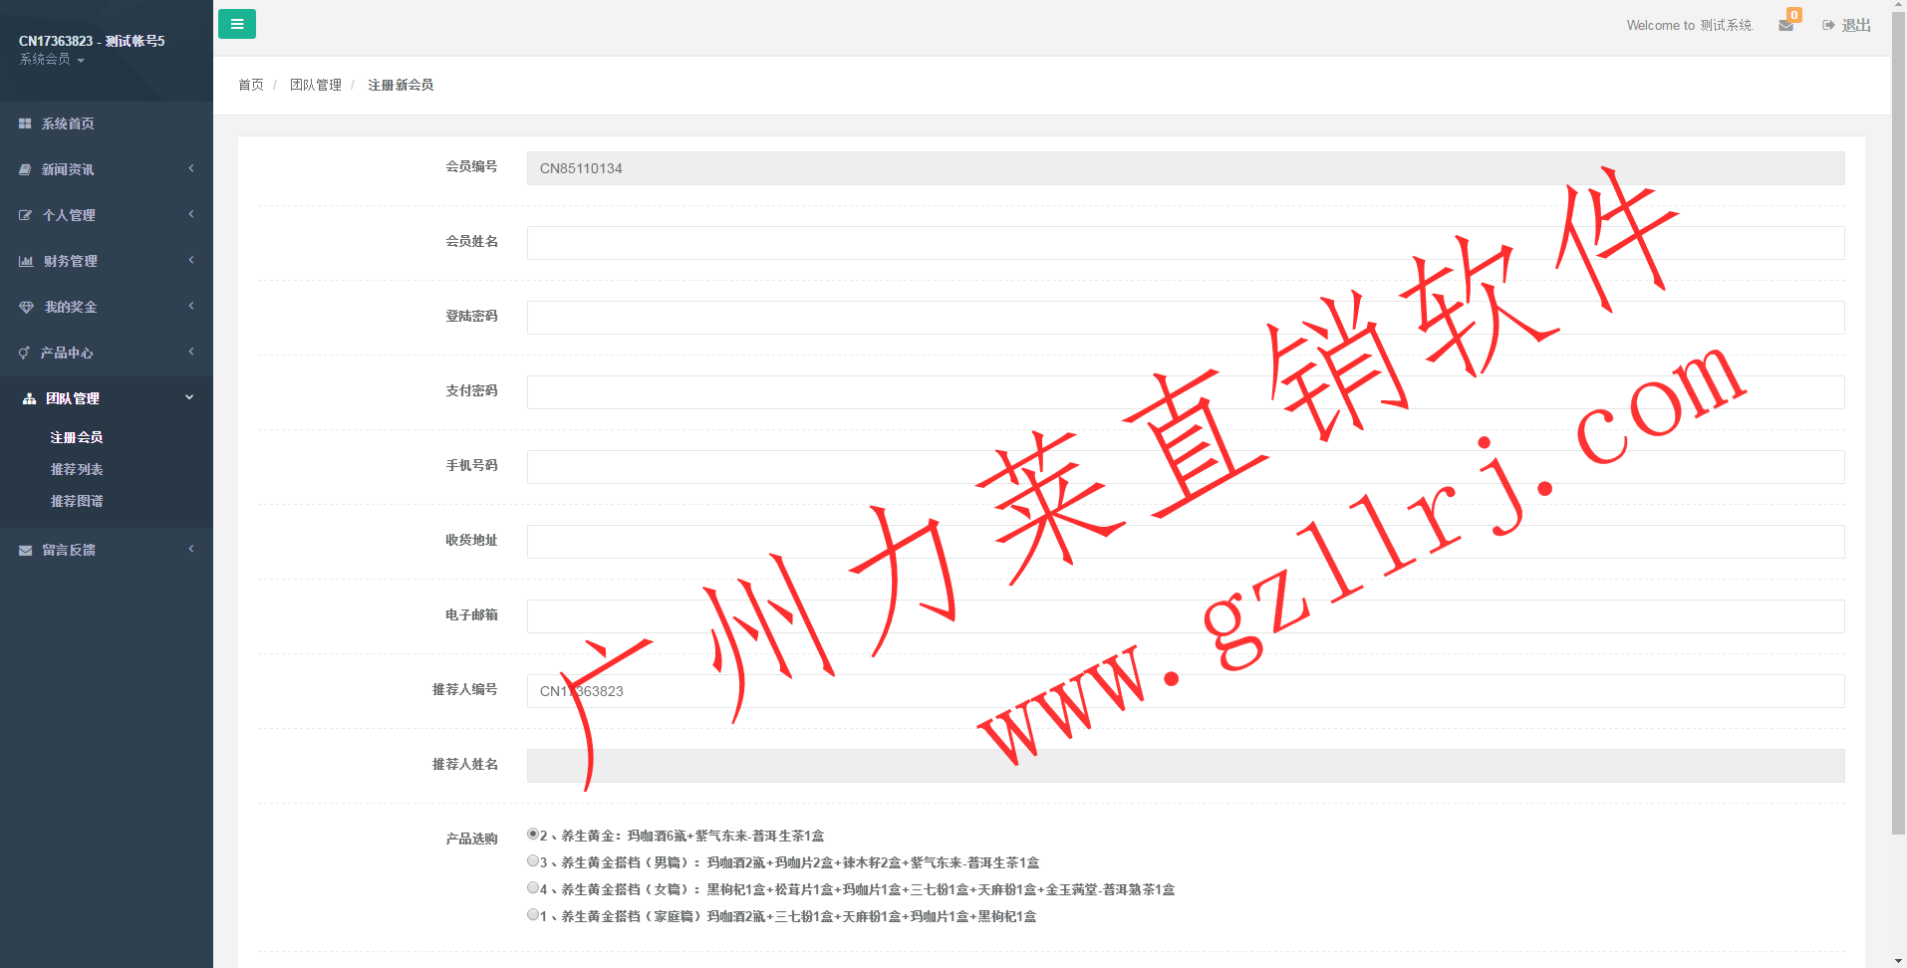1907x968 pixels.
Task: Open the 我的奖金 menu
Action: click(x=107, y=307)
